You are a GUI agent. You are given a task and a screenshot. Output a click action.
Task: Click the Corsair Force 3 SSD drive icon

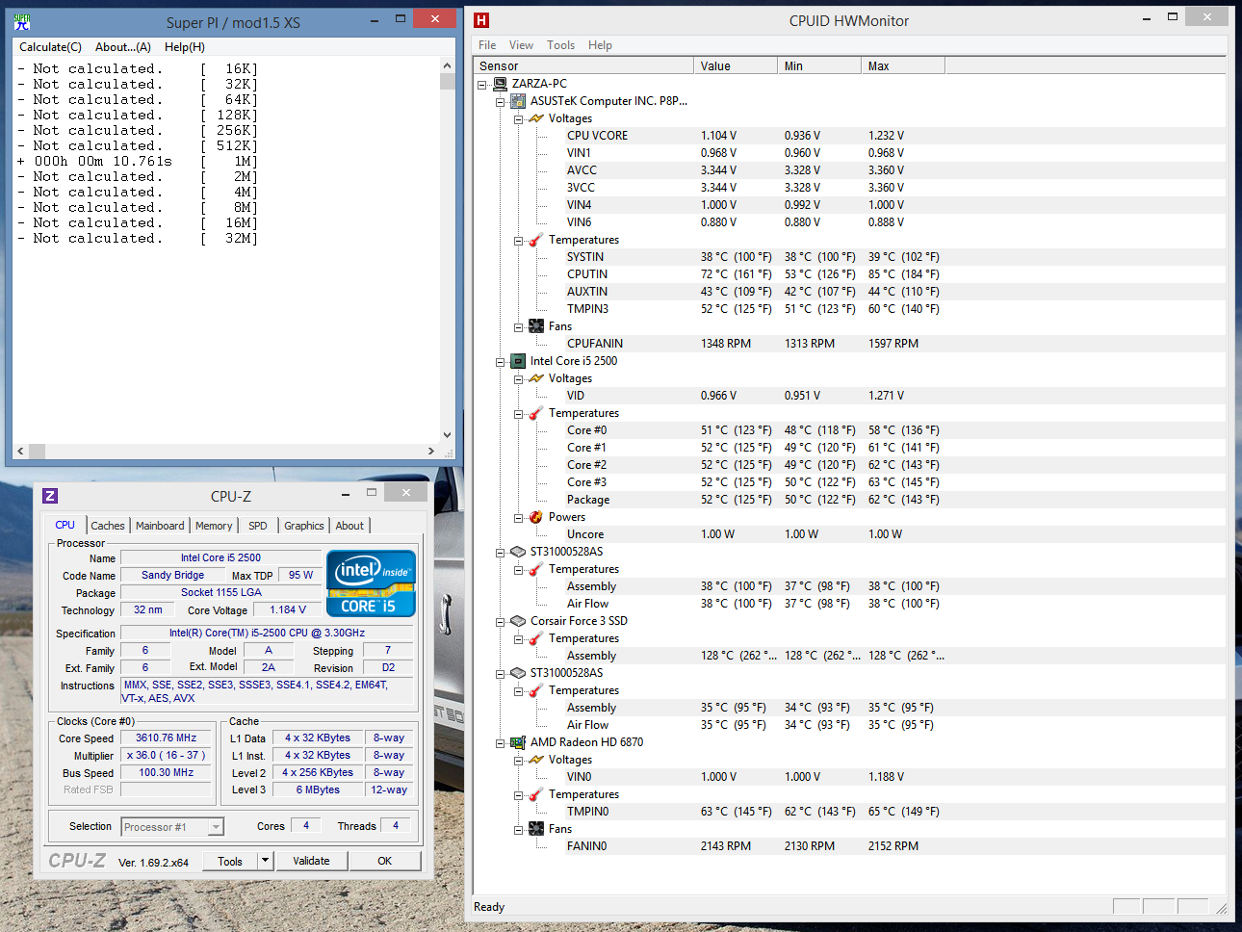[x=518, y=621]
